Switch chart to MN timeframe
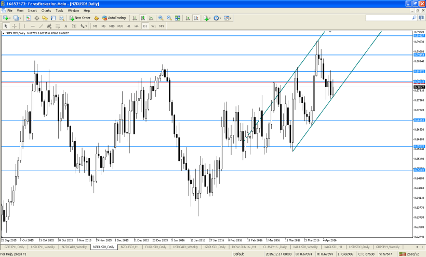Image resolution: width=426 pixels, height=257 pixels. click(x=162, y=26)
